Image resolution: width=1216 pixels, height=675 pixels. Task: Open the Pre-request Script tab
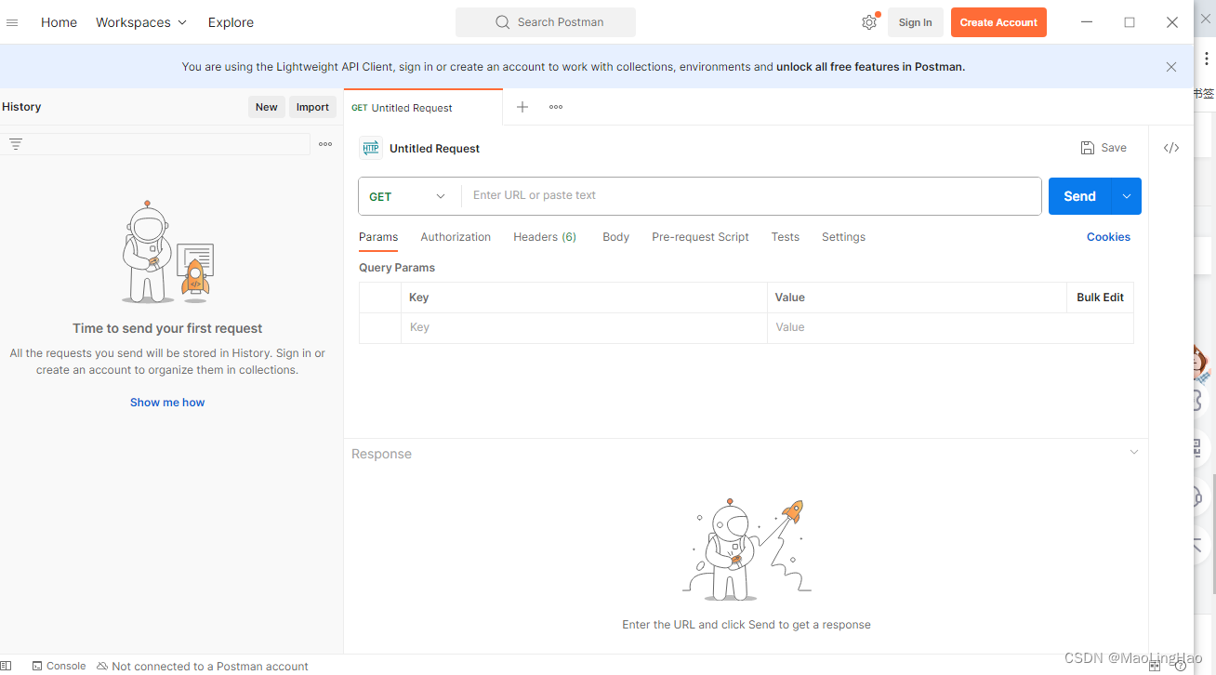(x=700, y=237)
